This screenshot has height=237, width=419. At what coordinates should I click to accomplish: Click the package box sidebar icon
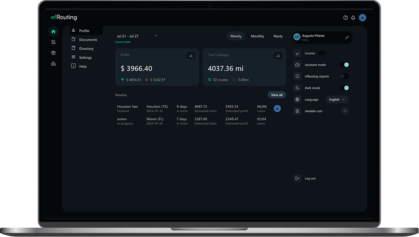tap(54, 53)
